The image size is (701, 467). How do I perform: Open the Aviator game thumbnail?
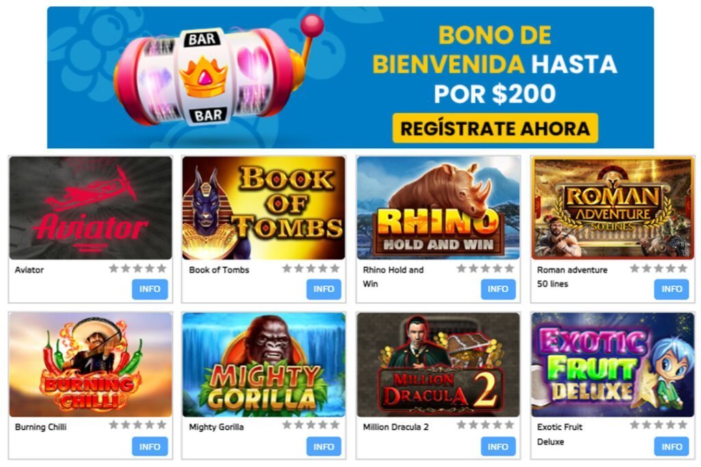pos(90,208)
